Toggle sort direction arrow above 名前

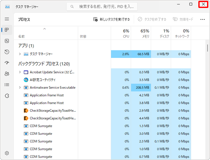pyautogui.click(x=45, y=29)
